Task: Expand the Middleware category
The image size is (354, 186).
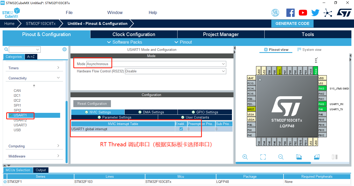Action: point(34,156)
